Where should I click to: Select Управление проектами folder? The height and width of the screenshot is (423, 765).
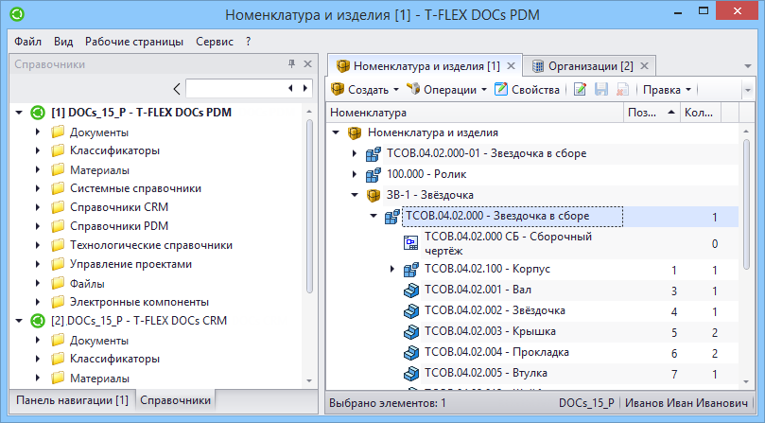pyautogui.click(x=130, y=264)
